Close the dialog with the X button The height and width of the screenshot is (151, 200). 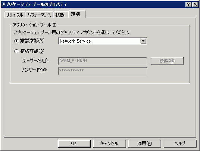(x=195, y=4)
